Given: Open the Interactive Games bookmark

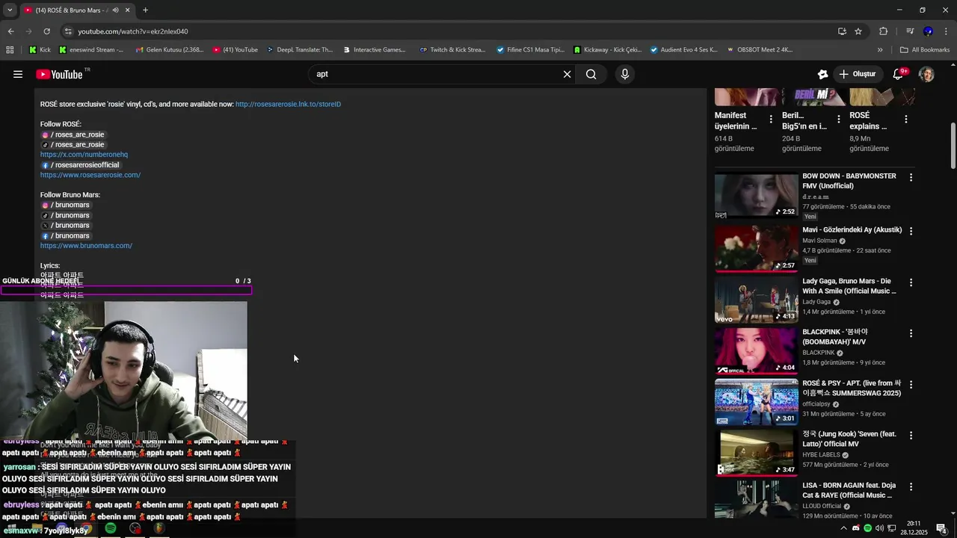Looking at the screenshot, I should tap(374, 50).
